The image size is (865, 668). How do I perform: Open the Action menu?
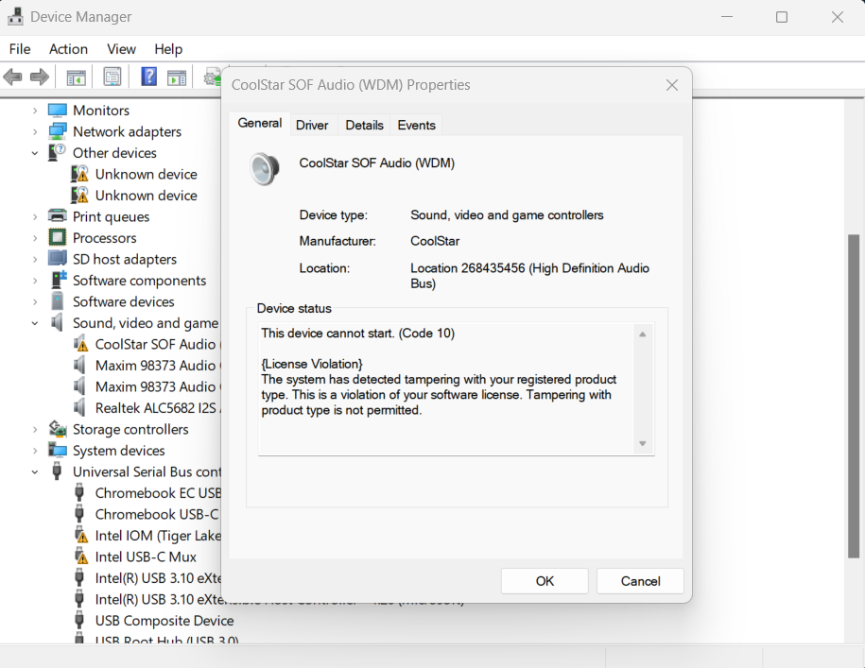click(68, 49)
